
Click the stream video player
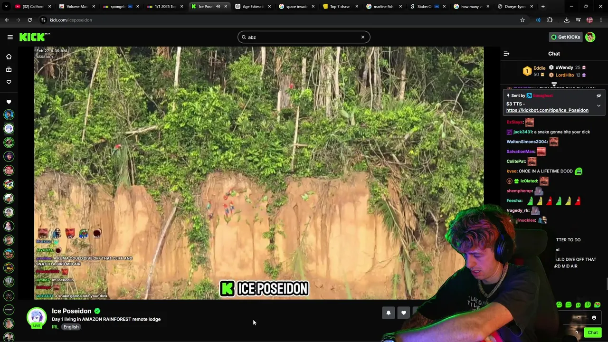coord(259,173)
